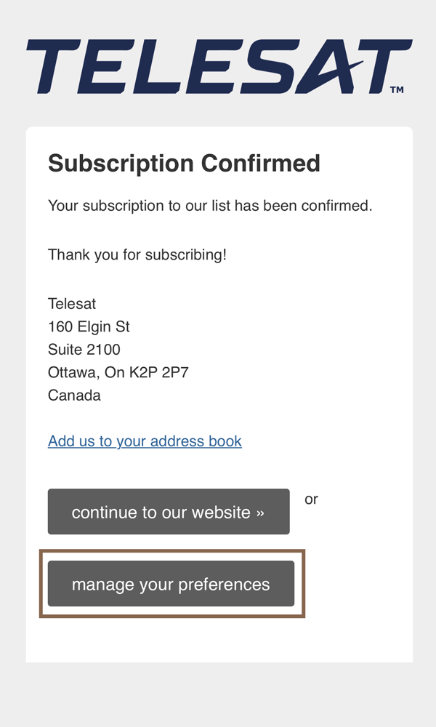Image resolution: width=436 pixels, height=727 pixels.
Task: Open 'manage your preferences'
Action: (x=171, y=584)
